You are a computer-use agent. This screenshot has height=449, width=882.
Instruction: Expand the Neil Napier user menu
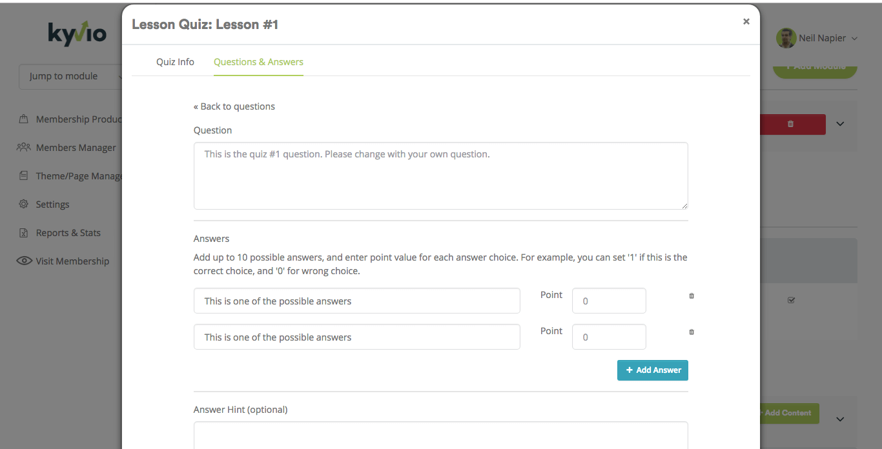point(817,38)
